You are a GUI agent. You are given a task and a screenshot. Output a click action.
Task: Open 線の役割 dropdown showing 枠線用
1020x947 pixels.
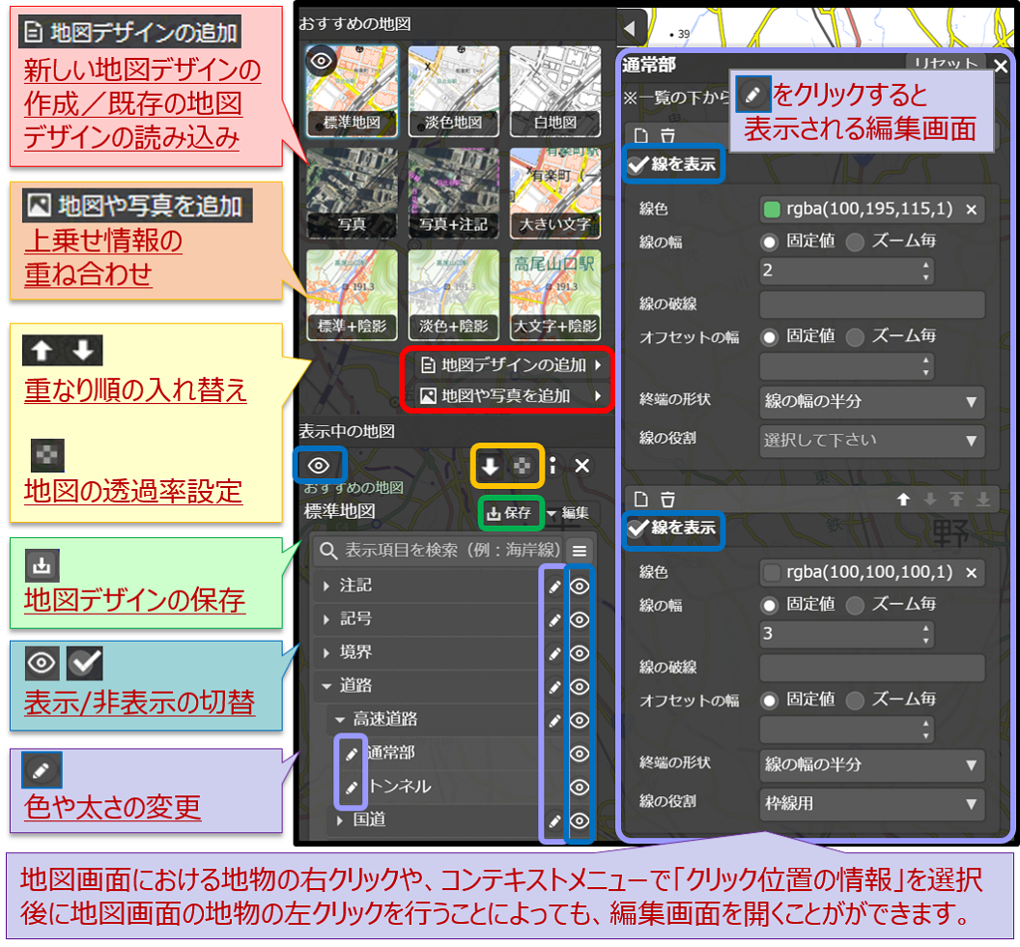tap(871, 804)
